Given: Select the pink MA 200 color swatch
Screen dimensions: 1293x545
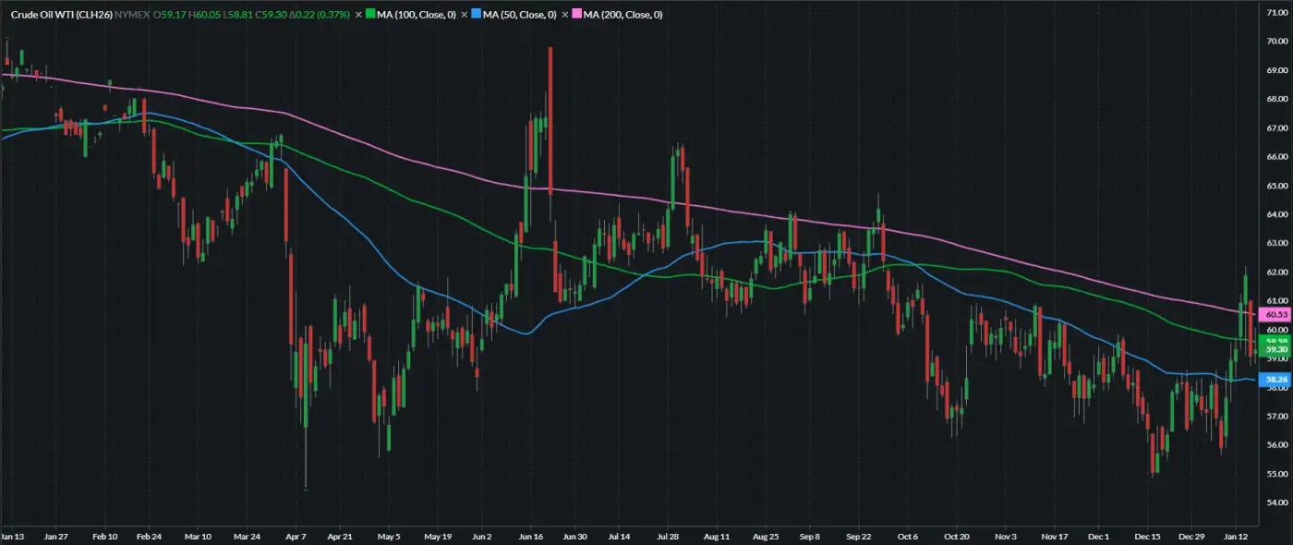Looking at the screenshot, I should (578, 15).
